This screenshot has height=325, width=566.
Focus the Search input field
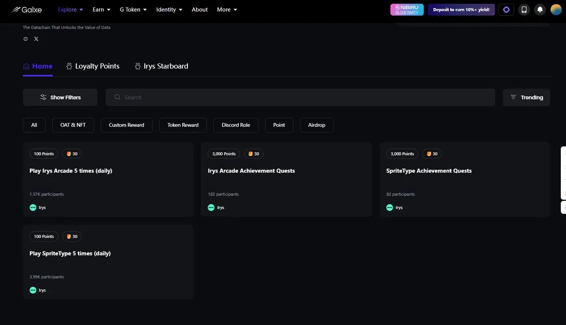(300, 97)
